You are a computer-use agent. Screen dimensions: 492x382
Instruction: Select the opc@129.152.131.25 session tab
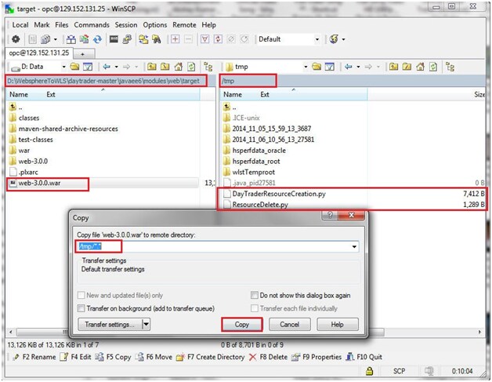click(39, 53)
